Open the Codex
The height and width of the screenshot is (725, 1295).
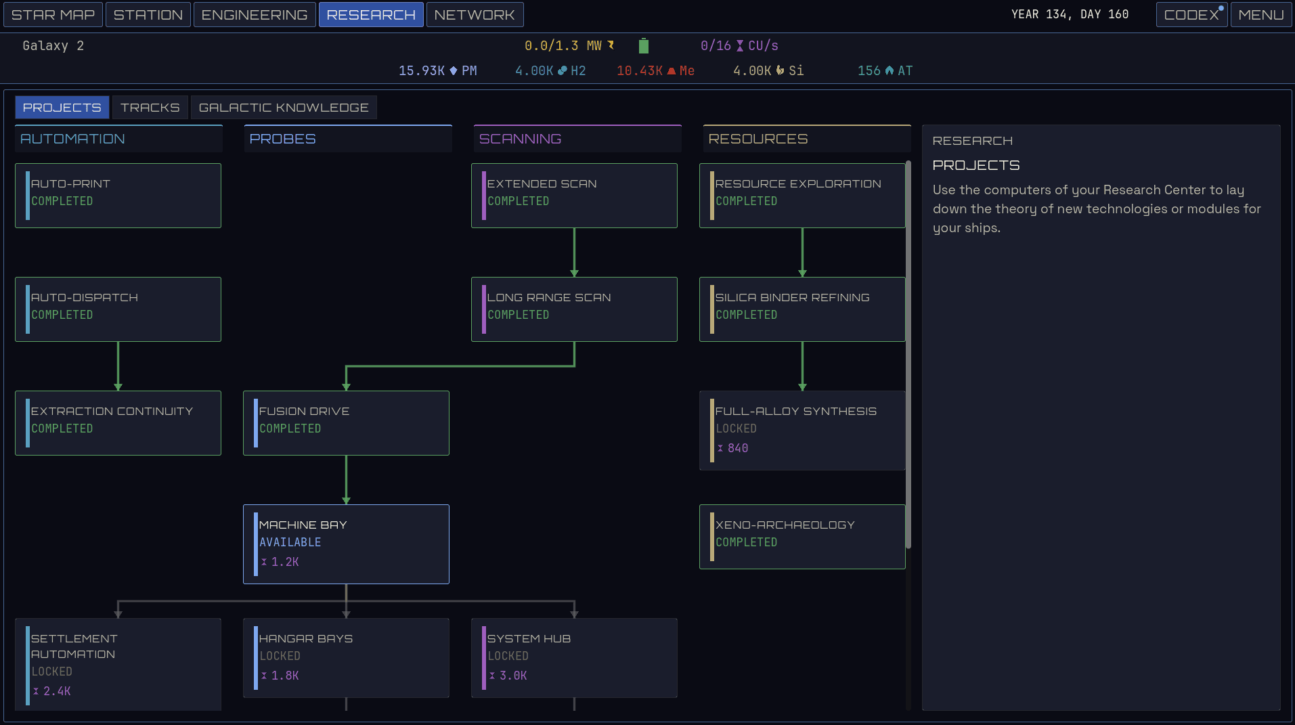click(1191, 15)
